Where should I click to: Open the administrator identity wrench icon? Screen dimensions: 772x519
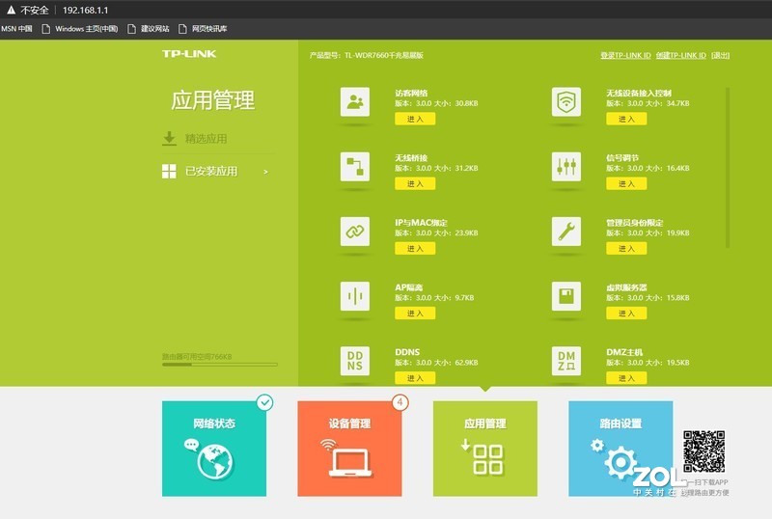tap(566, 232)
